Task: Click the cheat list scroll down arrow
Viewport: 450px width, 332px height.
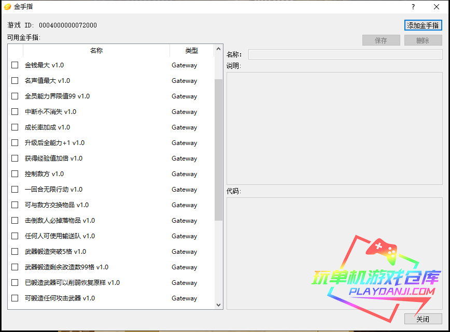Action: click(x=218, y=305)
